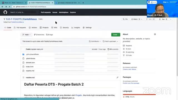Viewport: 178px width, 100px height.
Task: Expand the star lists dropdown arrow
Action: (x=171, y=19)
